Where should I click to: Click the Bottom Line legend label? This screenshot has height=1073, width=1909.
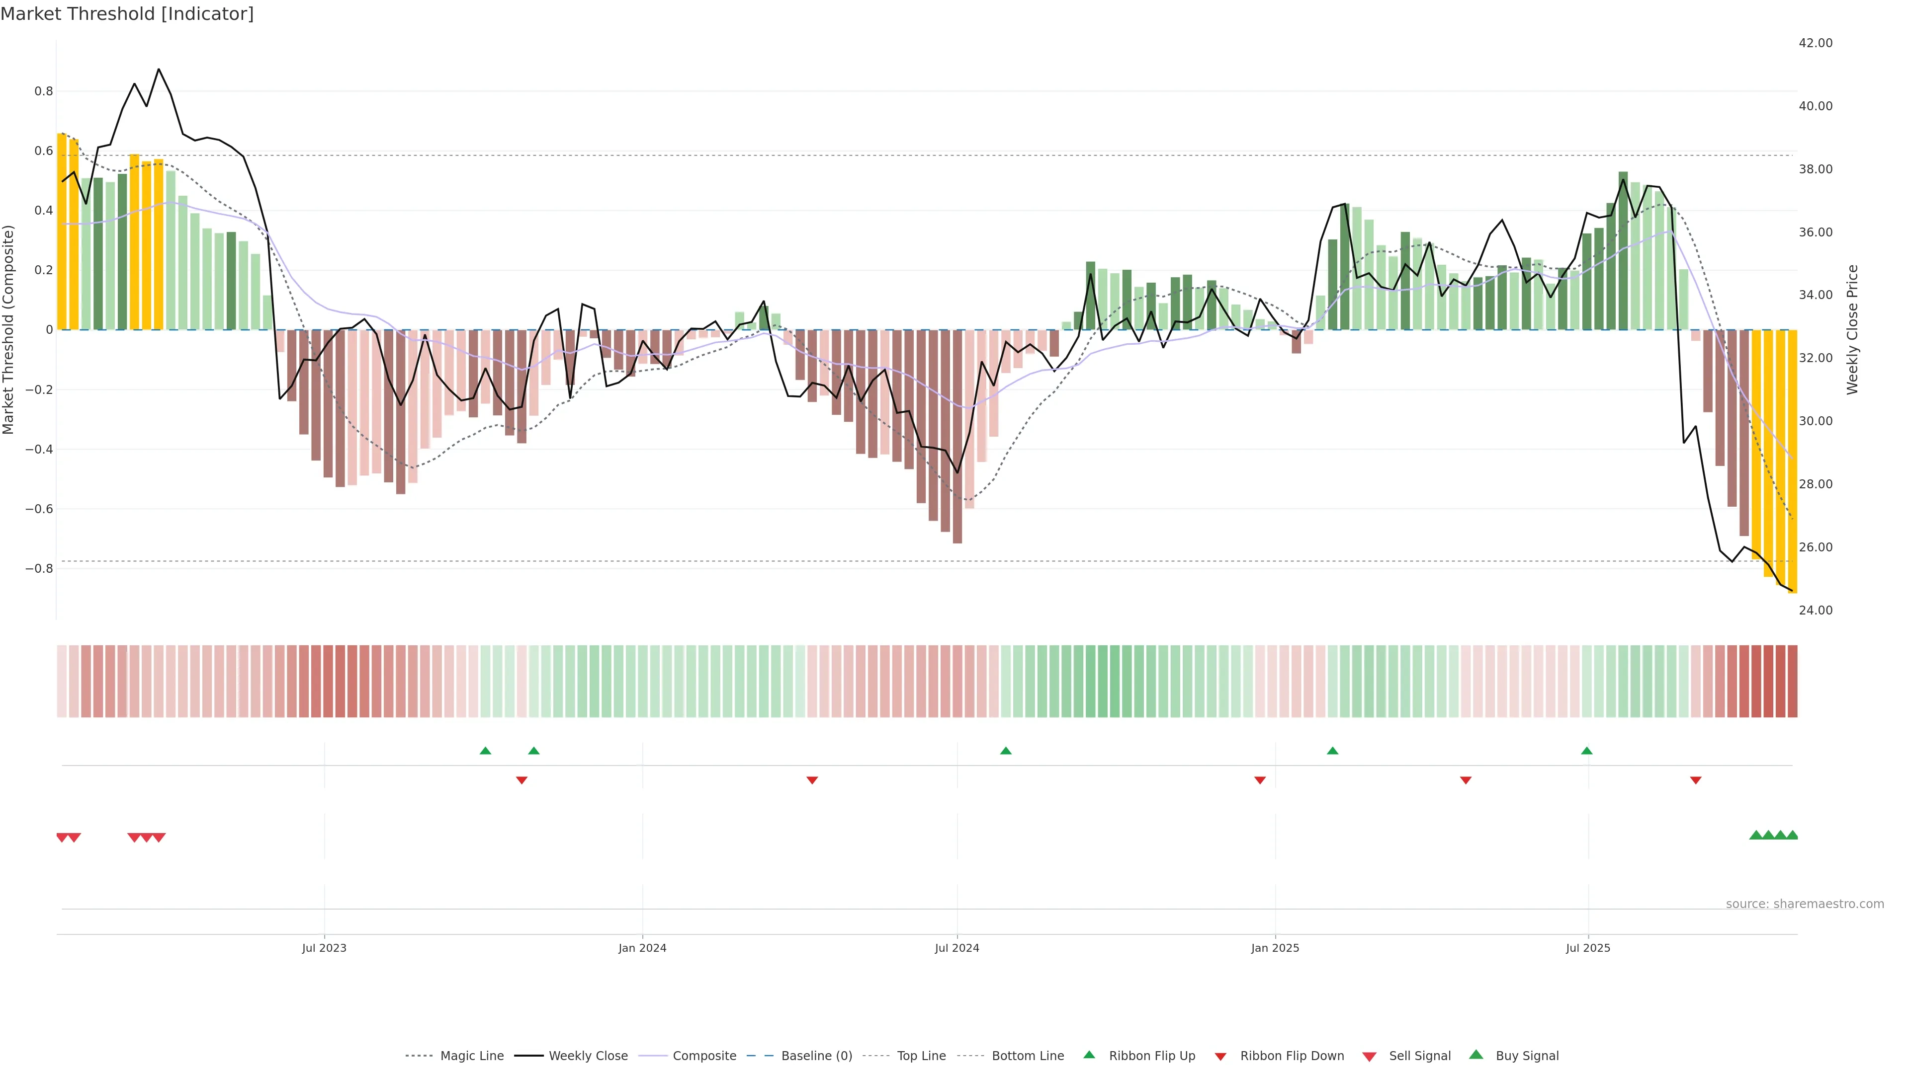[x=1027, y=1056]
